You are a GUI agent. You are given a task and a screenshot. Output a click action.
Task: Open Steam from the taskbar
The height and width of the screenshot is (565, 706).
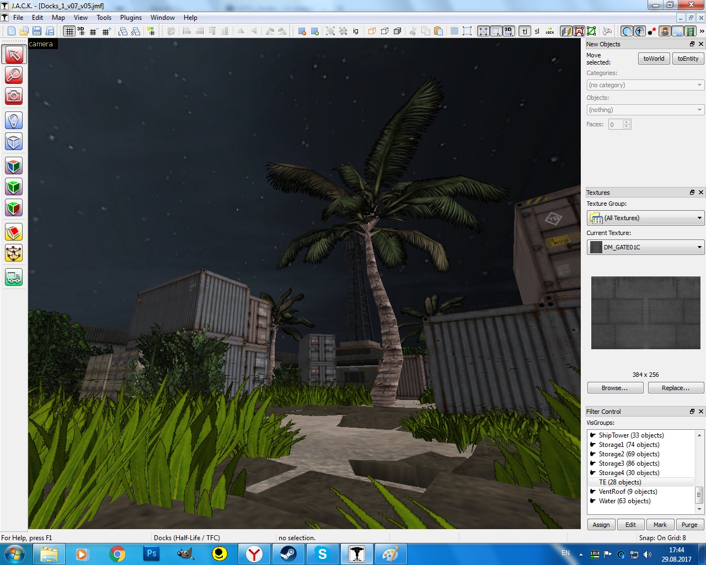tap(288, 554)
